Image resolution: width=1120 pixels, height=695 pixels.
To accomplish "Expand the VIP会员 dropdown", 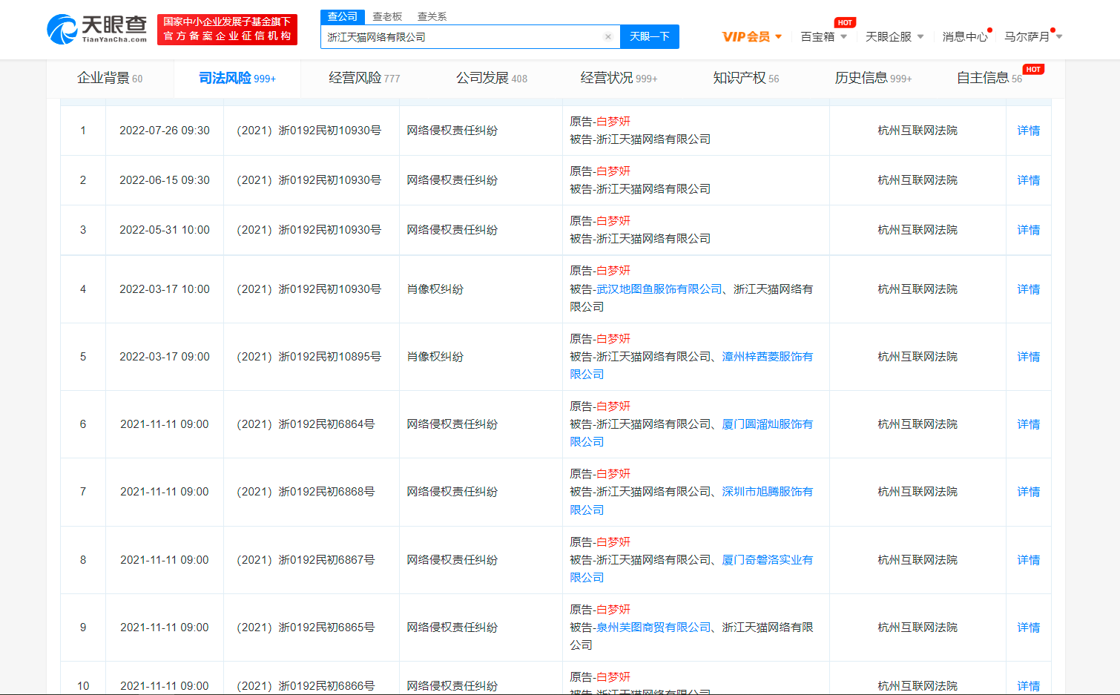I will click(x=752, y=36).
